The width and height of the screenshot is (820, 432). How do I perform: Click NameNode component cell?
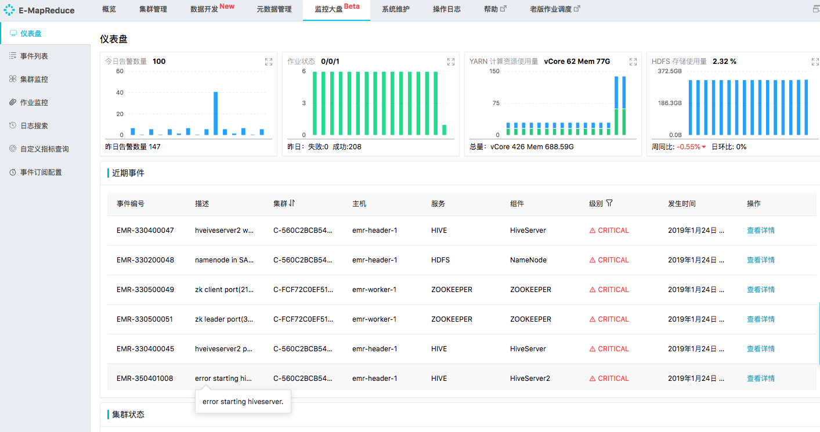coord(528,260)
